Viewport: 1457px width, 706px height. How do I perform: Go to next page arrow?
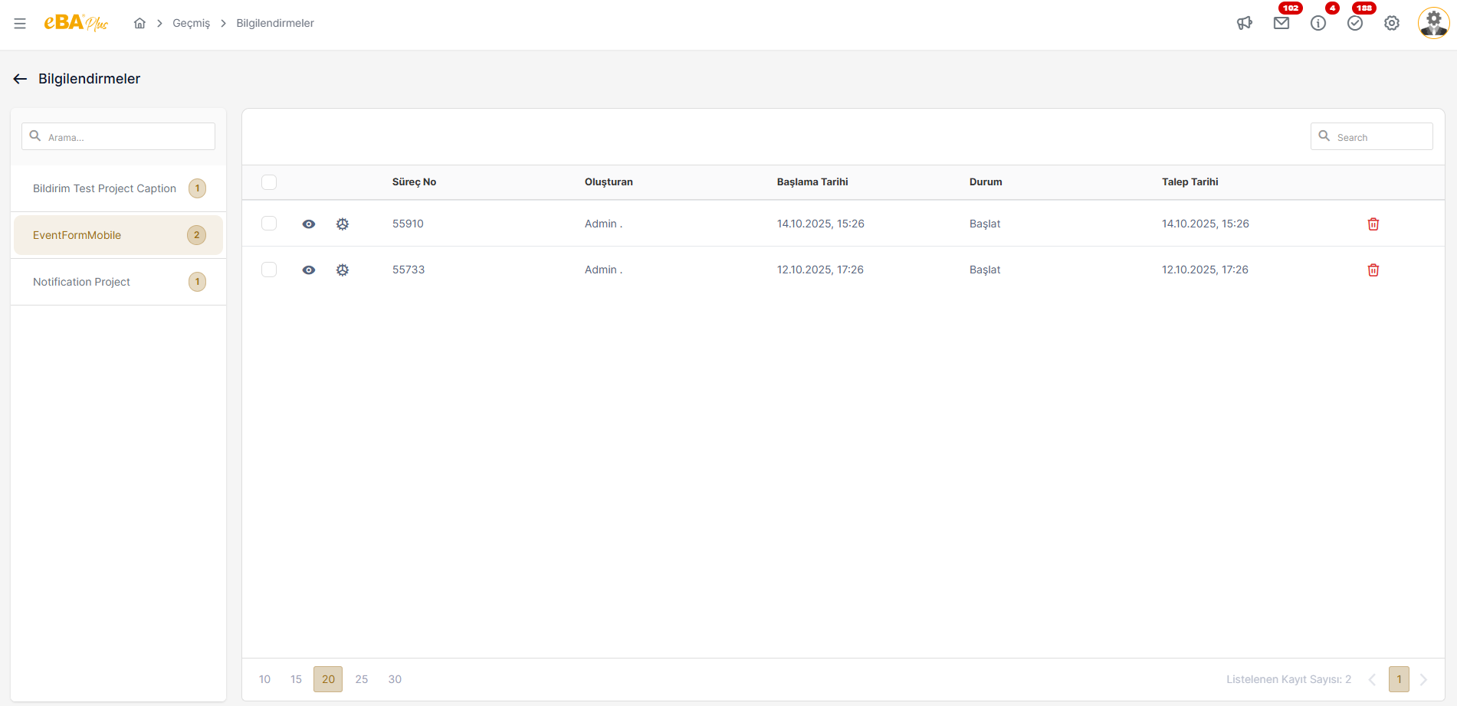(1423, 679)
